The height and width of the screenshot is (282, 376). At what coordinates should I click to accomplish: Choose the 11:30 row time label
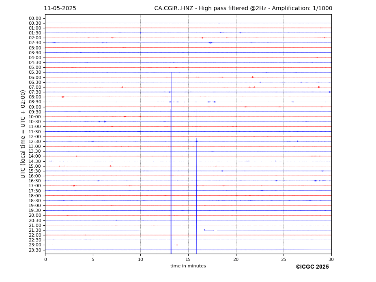tap(35, 132)
